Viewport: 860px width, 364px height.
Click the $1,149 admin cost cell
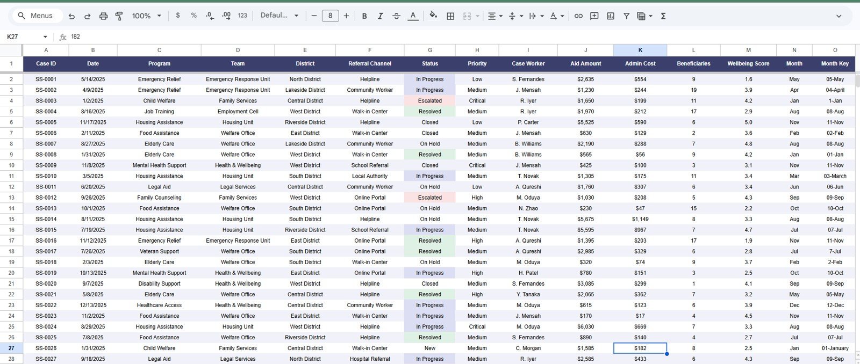tap(640, 219)
